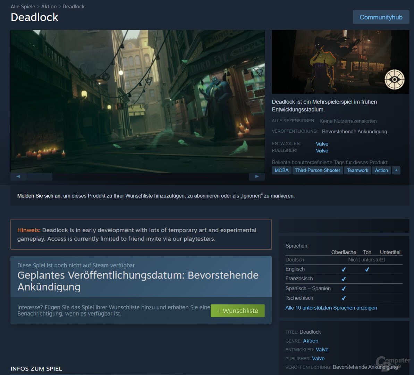
Task: Click Valve link in the details PUBLISHER row
Action: pyautogui.click(x=318, y=358)
